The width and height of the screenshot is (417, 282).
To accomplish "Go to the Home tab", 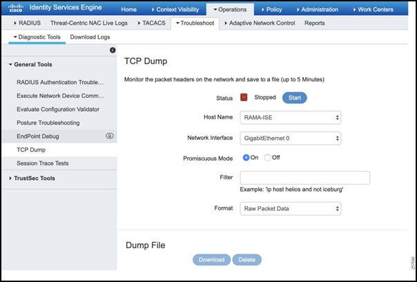I will (128, 10).
